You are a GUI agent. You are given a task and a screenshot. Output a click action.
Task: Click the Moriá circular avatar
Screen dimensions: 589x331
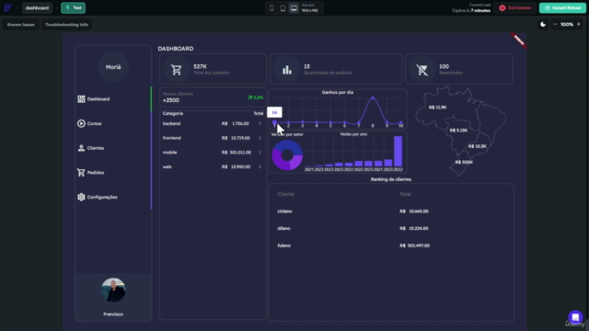[113, 67]
